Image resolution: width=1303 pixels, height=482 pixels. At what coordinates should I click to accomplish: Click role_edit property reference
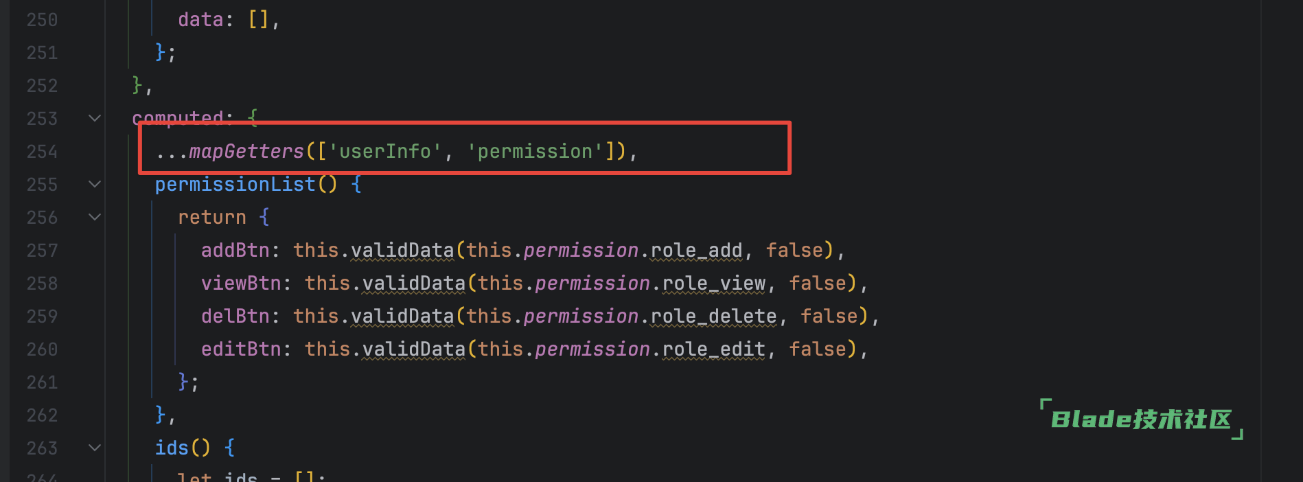[713, 349]
